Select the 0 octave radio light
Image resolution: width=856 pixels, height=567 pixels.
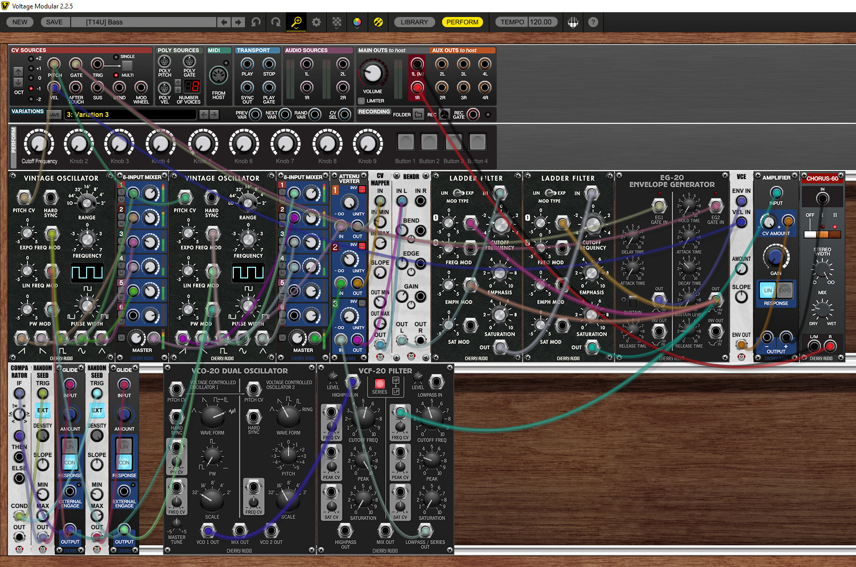(x=31, y=78)
